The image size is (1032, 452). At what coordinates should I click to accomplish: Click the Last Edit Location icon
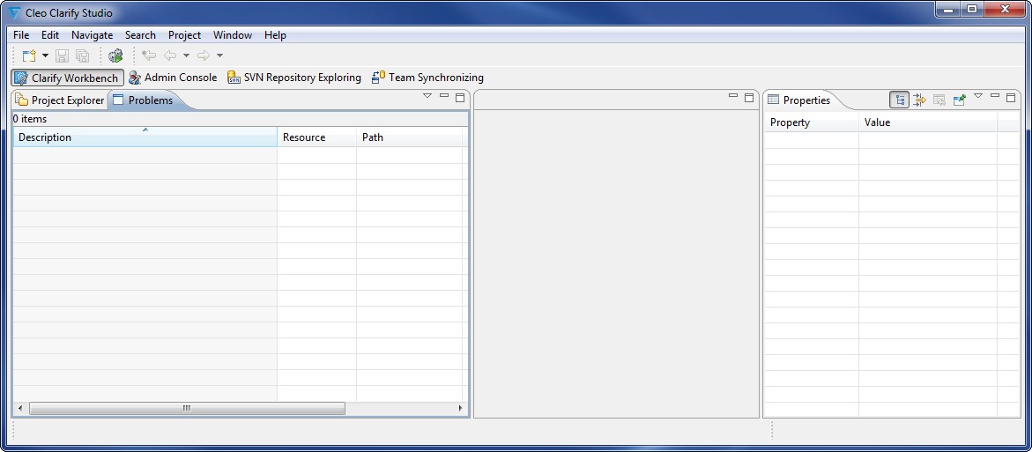tap(149, 56)
